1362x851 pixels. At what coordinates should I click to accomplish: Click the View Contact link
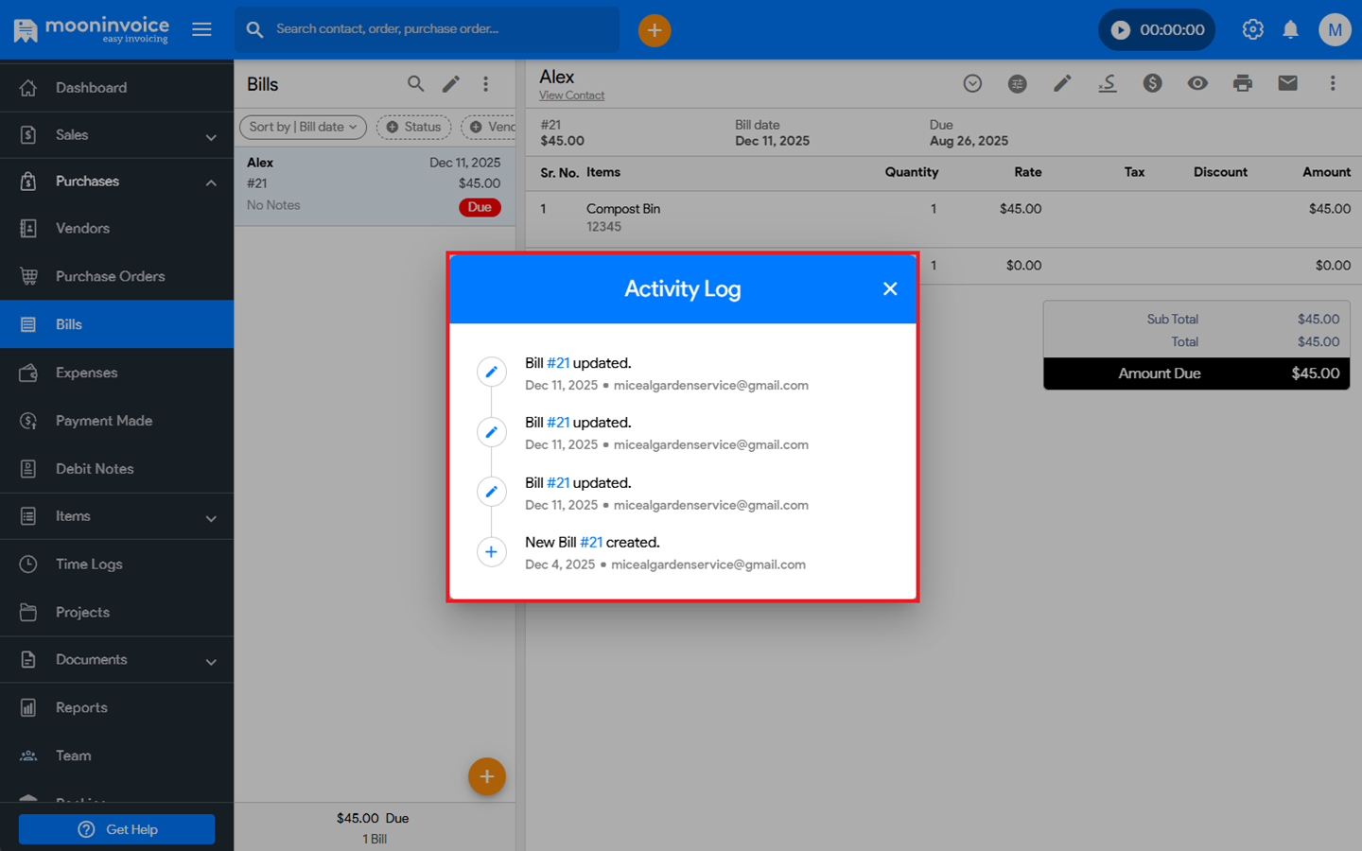pyautogui.click(x=571, y=96)
